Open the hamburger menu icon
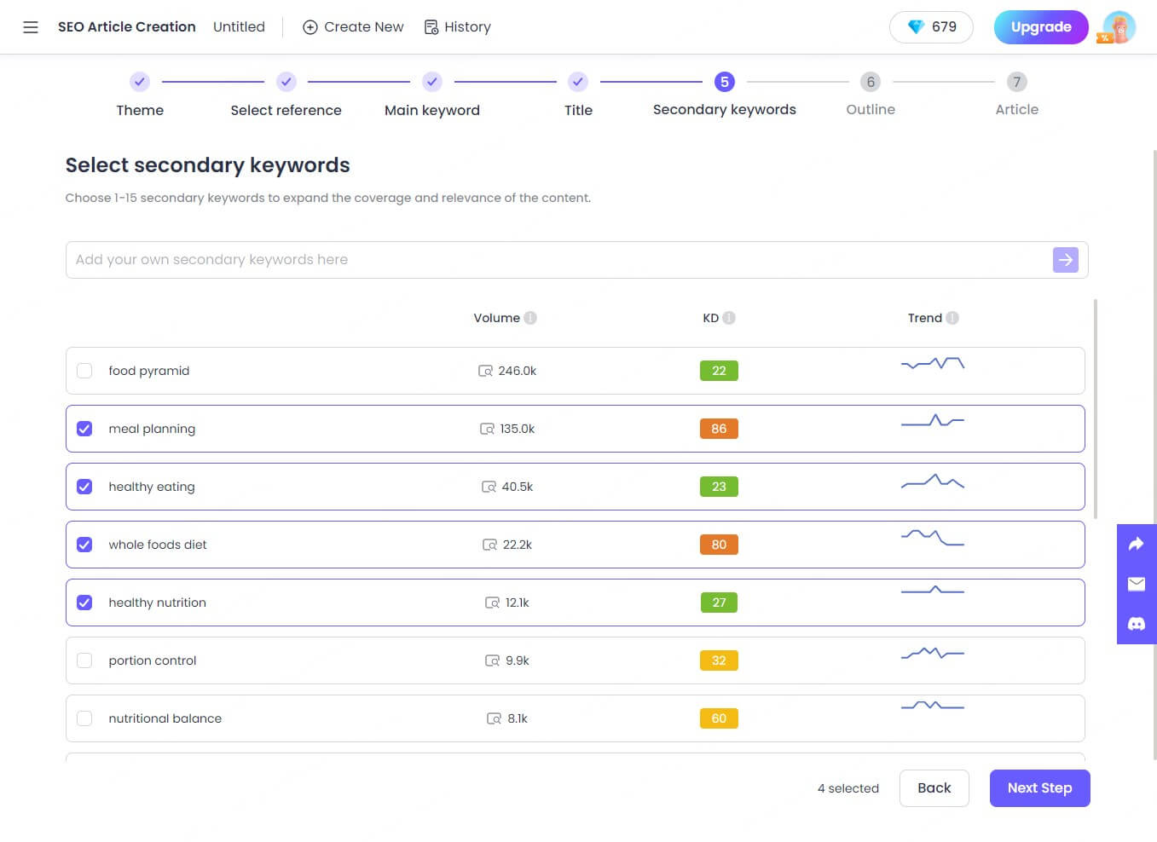The height and width of the screenshot is (842, 1157). 31,27
